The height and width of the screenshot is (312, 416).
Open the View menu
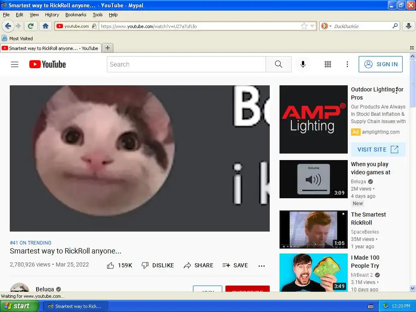(34, 15)
